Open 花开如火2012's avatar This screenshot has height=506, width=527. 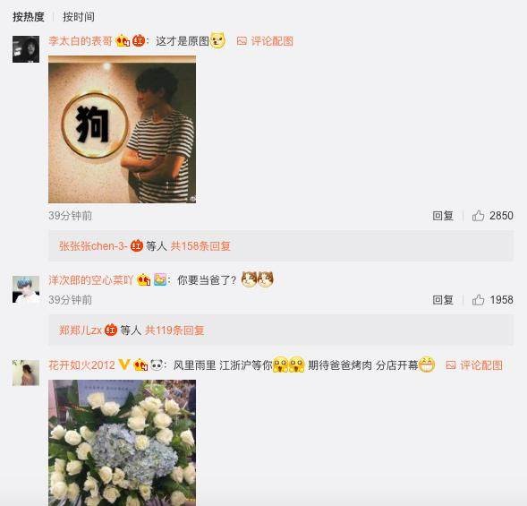[26, 373]
